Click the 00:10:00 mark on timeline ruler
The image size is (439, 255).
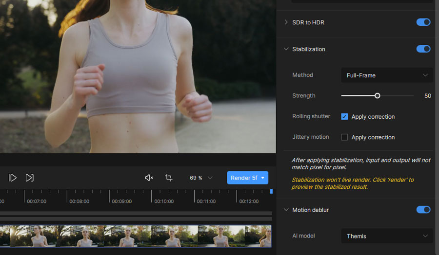point(164,201)
